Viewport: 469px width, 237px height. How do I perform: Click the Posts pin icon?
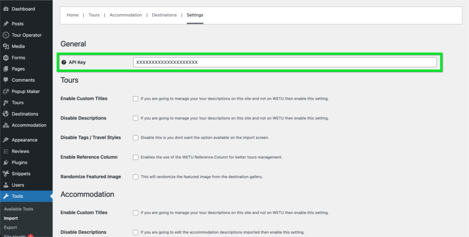click(x=5, y=24)
